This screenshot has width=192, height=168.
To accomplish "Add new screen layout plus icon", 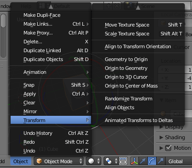I will pos(108,6).
